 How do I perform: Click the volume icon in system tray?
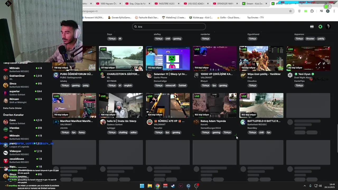coord(320,186)
